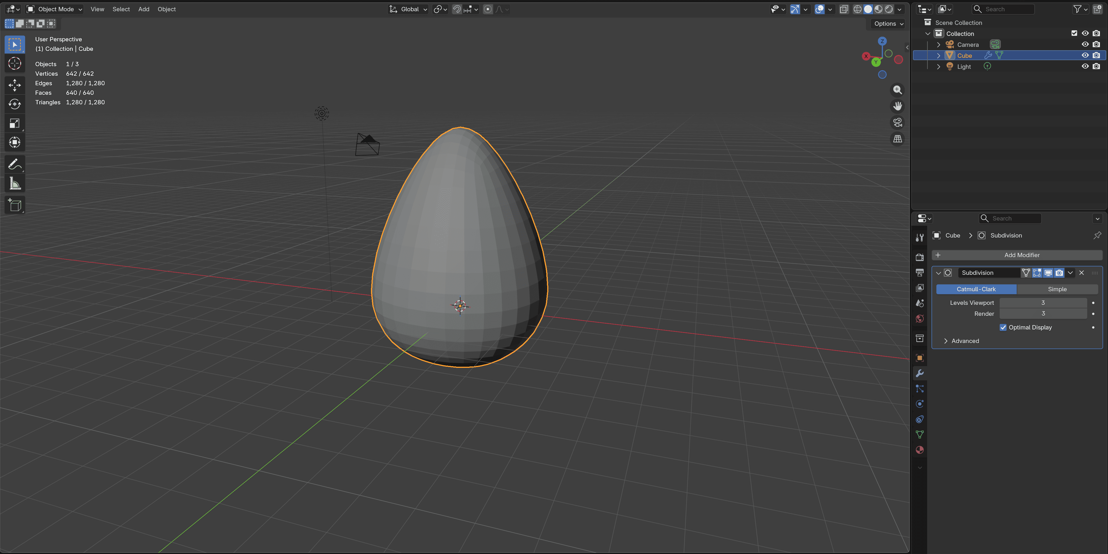1108x554 pixels.
Task: Toggle Collection exclude checkbox in outliner
Action: tap(1074, 34)
